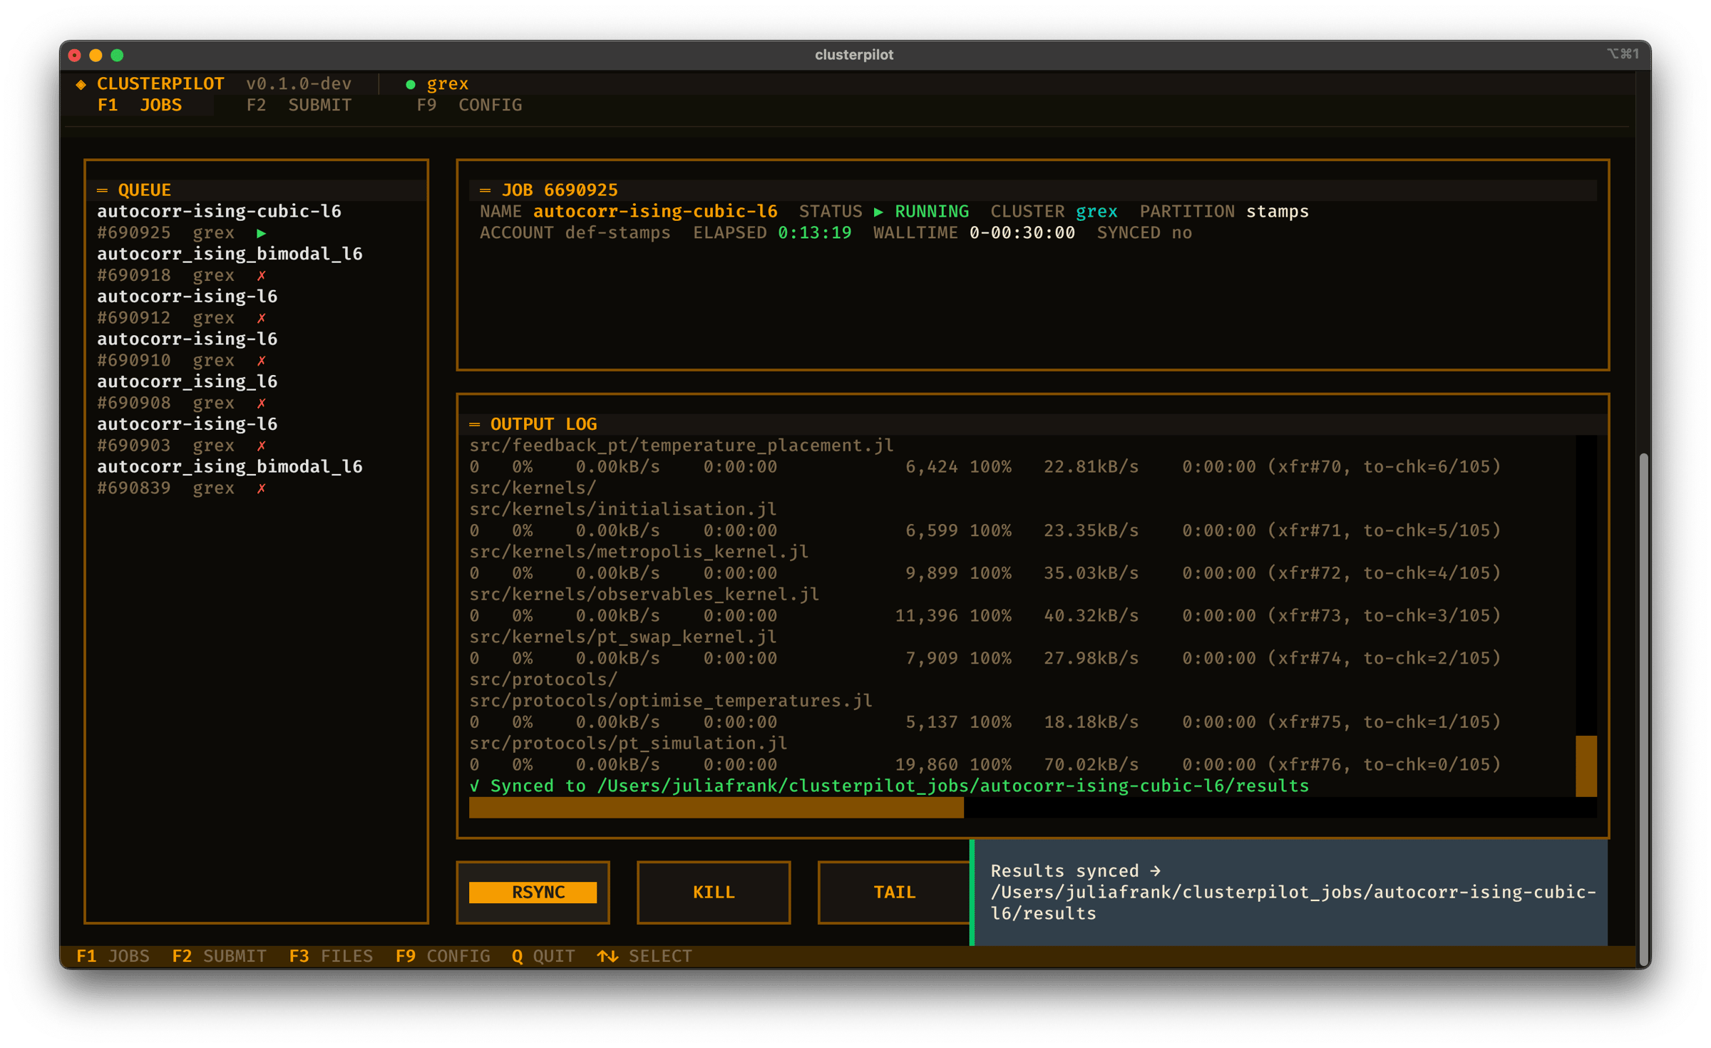Click the red failed X beside #690918
Viewport: 1711px width, 1048px height.
[261, 276]
